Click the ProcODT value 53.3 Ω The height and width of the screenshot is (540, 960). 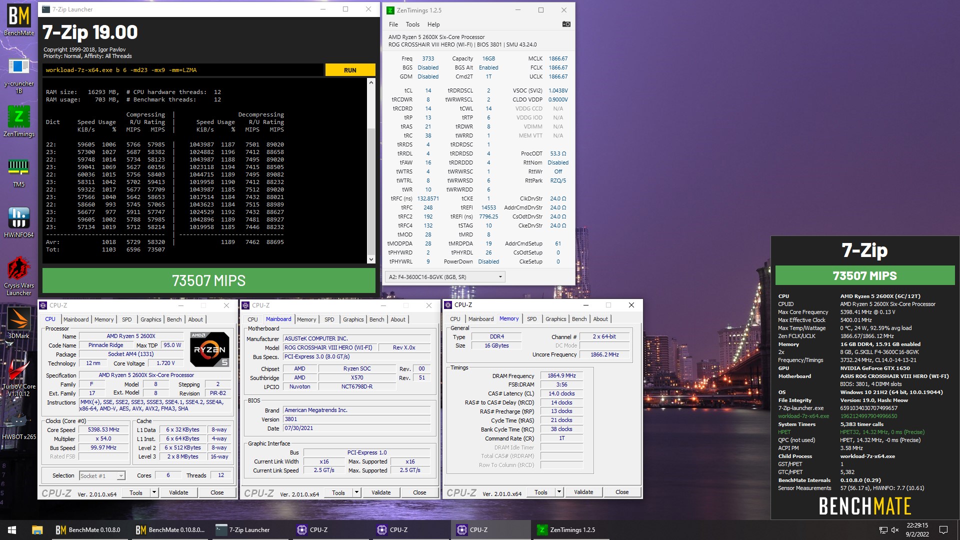[x=558, y=153]
